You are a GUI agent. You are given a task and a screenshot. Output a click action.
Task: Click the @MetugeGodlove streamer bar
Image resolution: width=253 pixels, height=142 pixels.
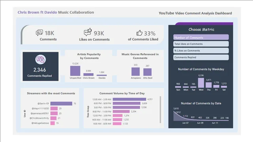click(53, 123)
